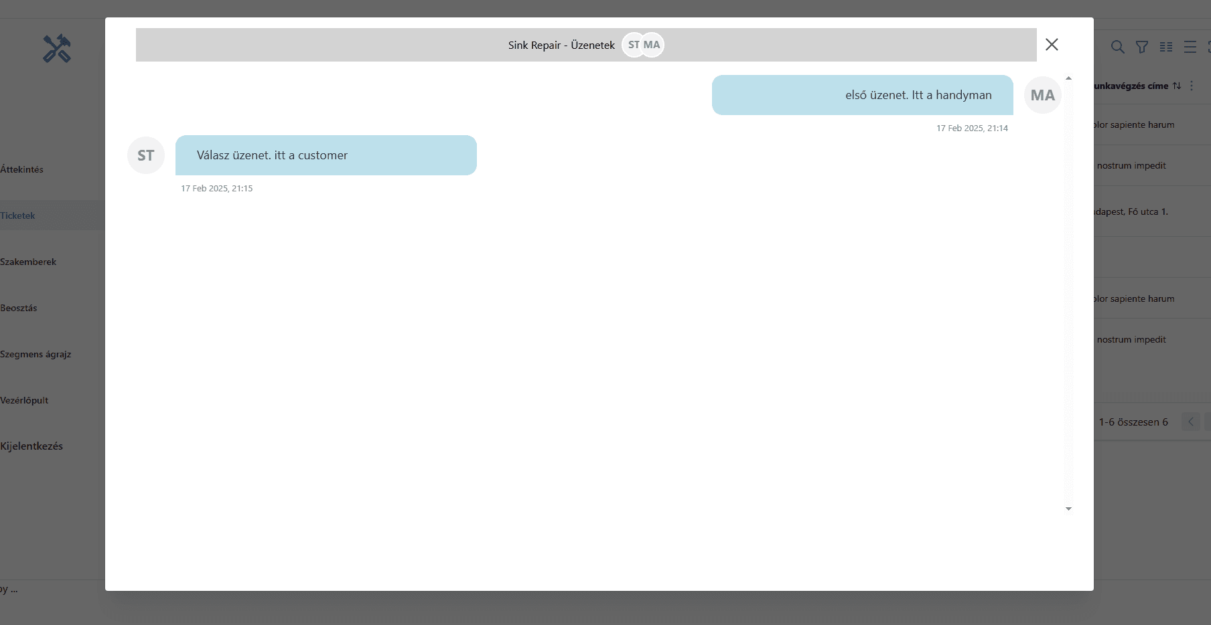Click the large MA avatar beside handyman message

click(x=1042, y=95)
